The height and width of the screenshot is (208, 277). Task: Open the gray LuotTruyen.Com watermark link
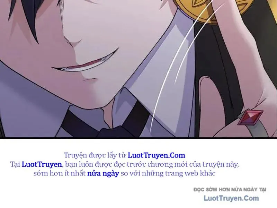[231, 198]
